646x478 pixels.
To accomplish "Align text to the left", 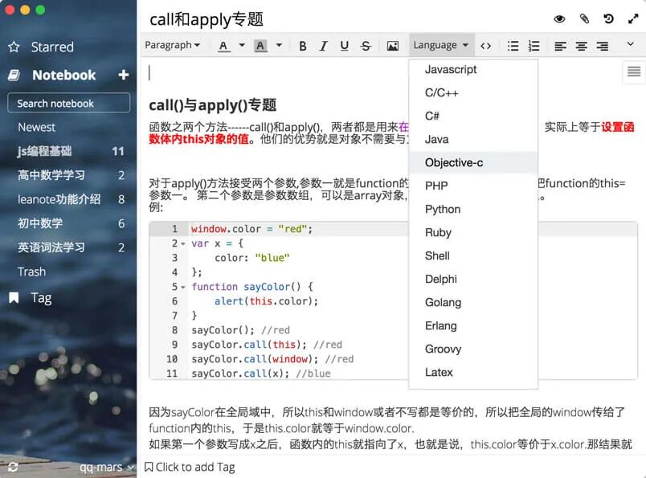I will [x=560, y=46].
